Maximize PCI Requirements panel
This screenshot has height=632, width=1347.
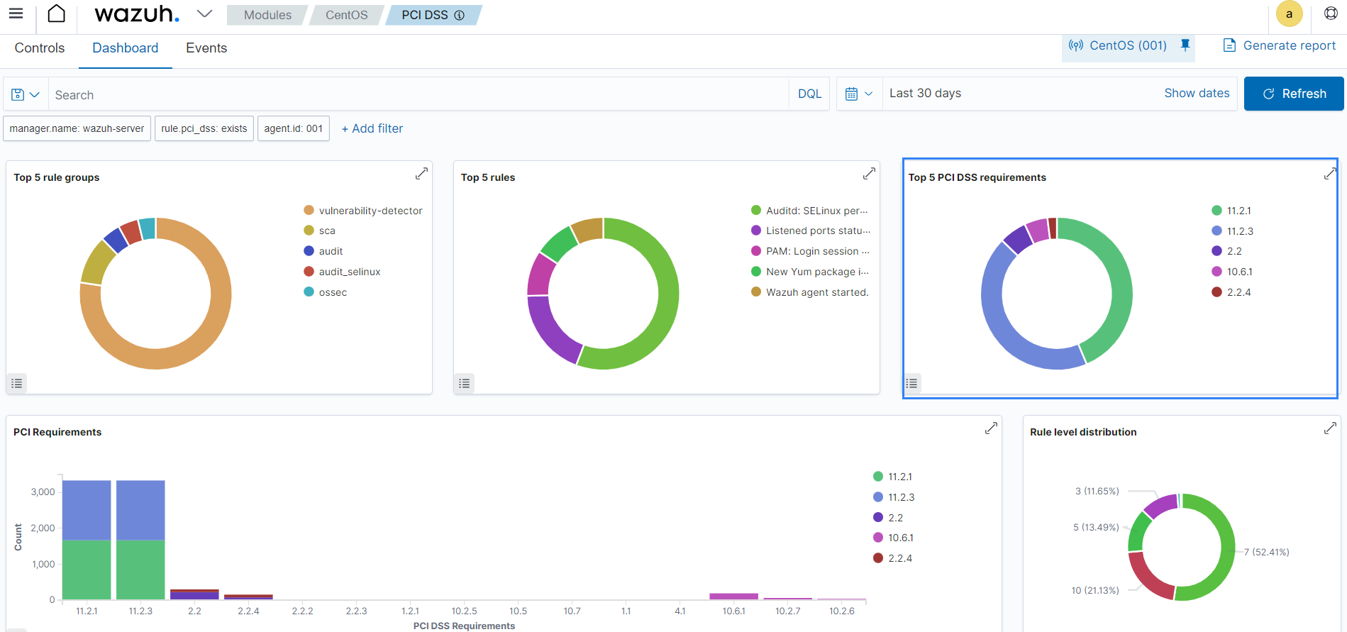991,428
